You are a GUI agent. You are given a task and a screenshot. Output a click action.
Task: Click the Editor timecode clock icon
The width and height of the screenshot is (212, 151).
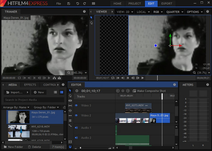click(77, 91)
